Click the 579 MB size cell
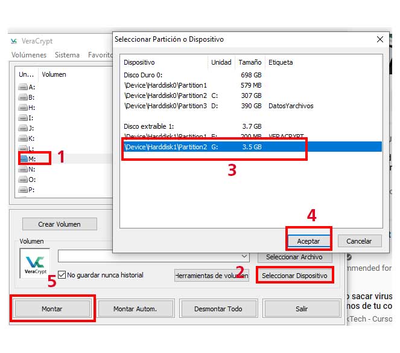 pyautogui.click(x=251, y=85)
